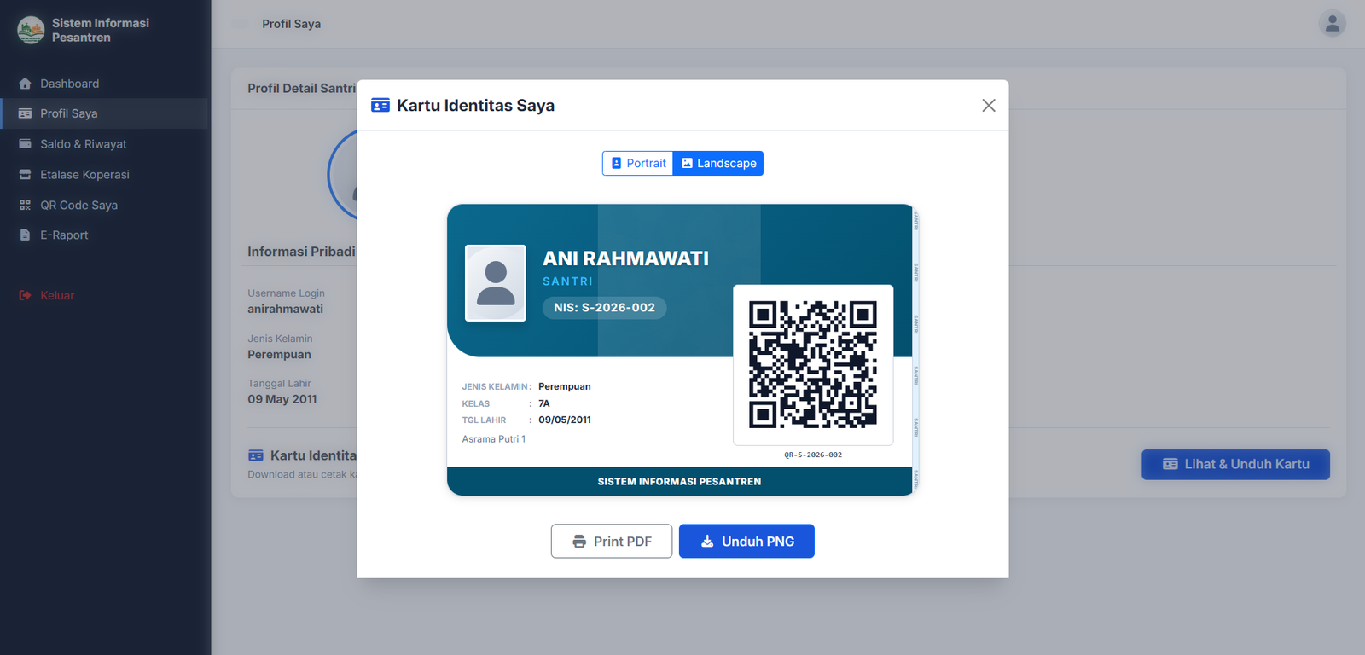Screen dimensions: 1365x655
Task: Click the Jenis Kelamin value Perempuan on card
Action: tap(565, 386)
